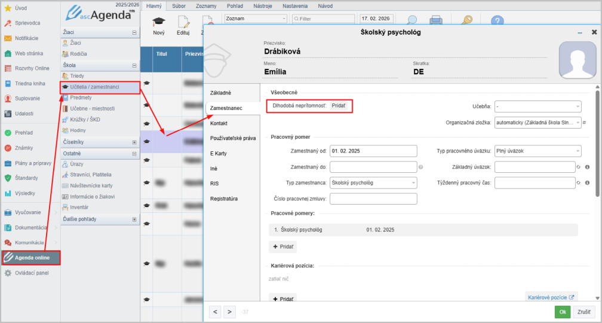Open Ovládací panel gear item
Screen dimensions: 602x323
31,273
